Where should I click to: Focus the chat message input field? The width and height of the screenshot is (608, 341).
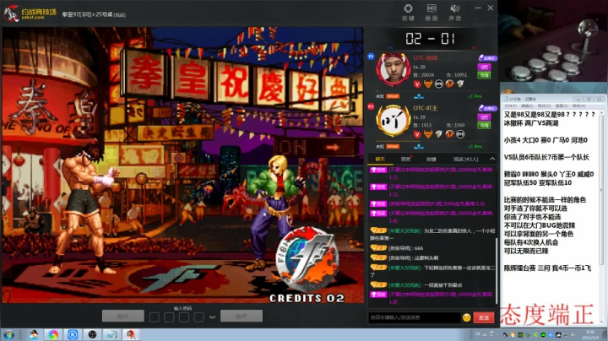414,317
